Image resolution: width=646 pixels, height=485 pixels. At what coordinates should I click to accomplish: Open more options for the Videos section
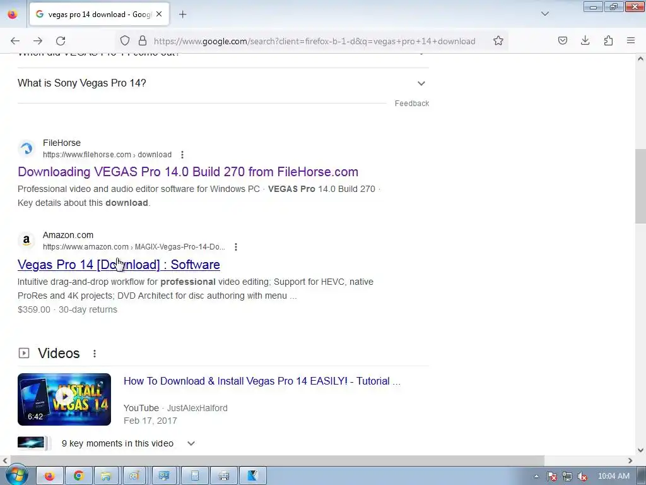click(95, 354)
